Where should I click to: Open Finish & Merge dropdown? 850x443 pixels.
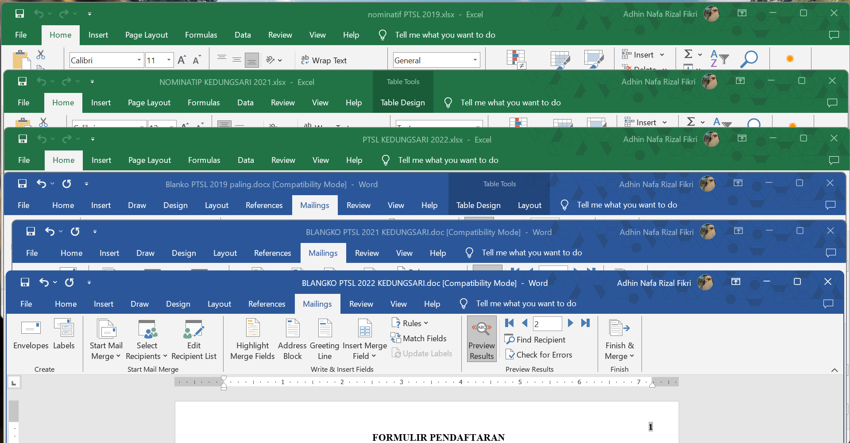pos(619,339)
